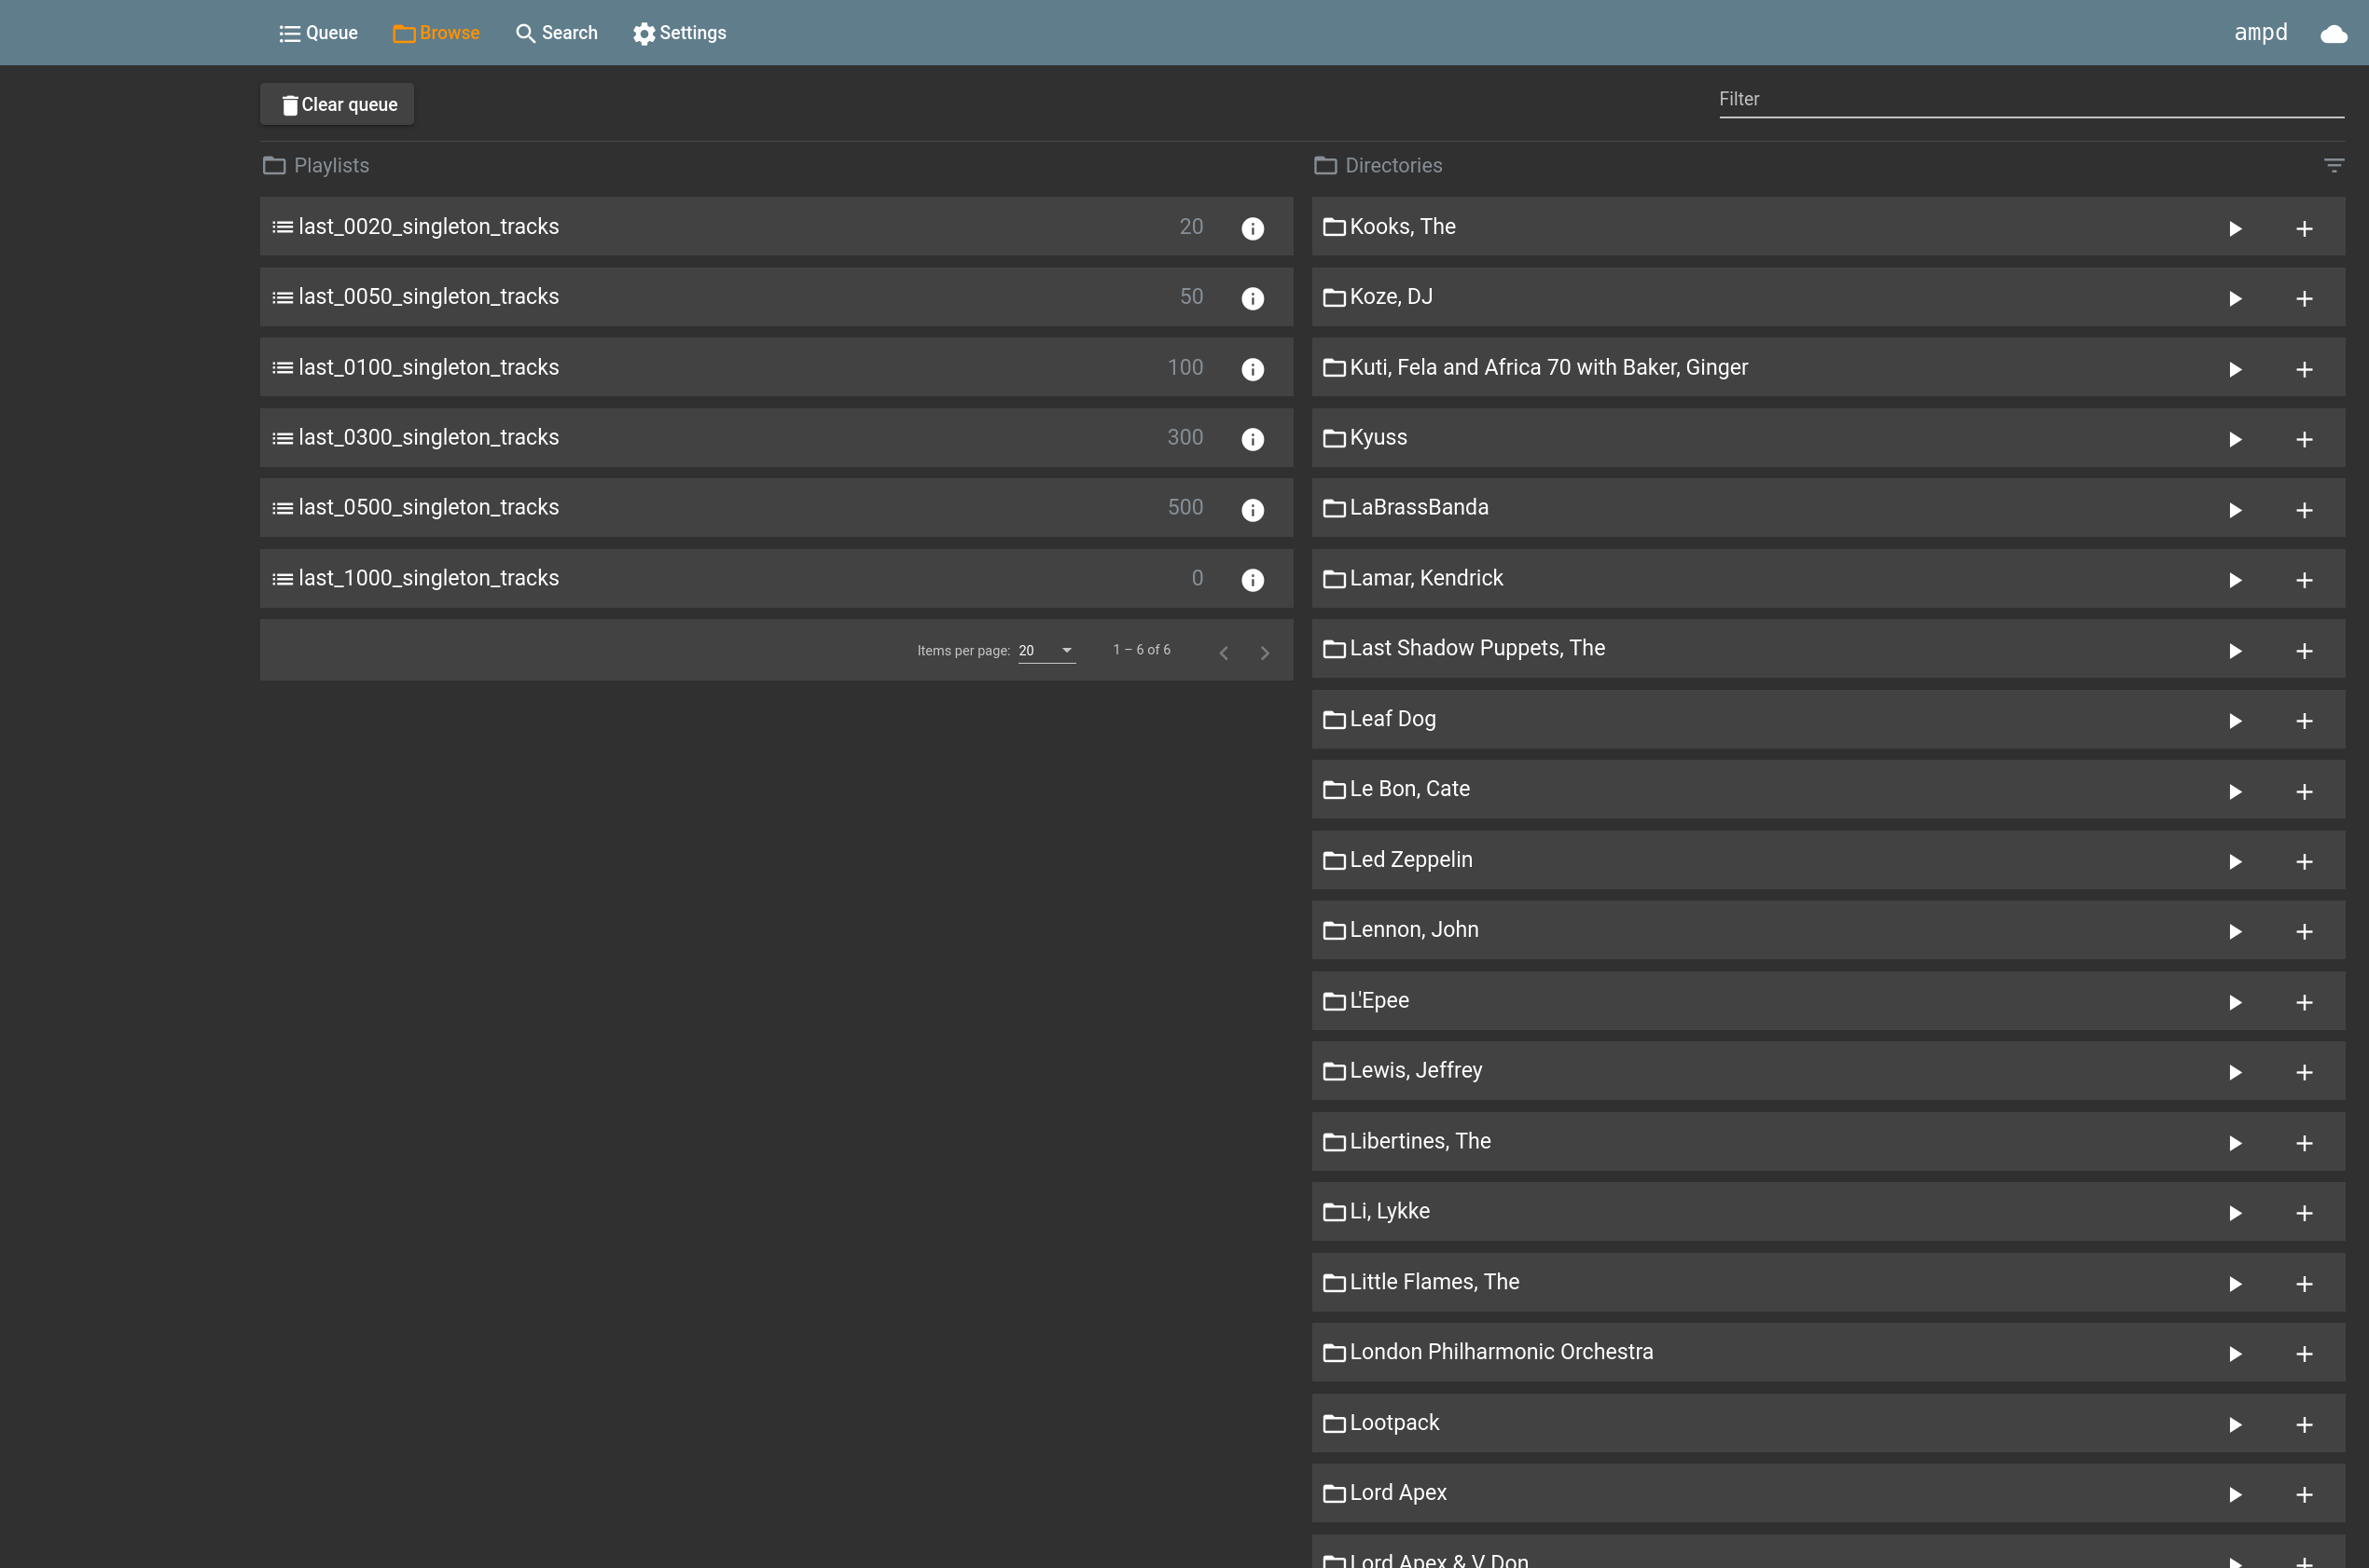
Task: Switch to the Browse tab
Action: [436, 33]
